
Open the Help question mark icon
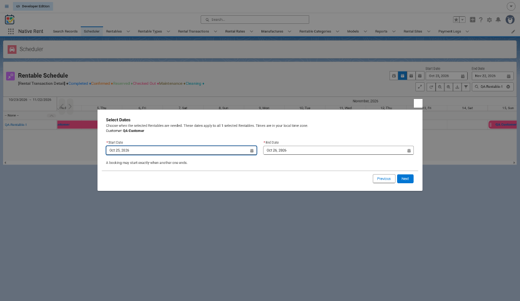(481, 20)
